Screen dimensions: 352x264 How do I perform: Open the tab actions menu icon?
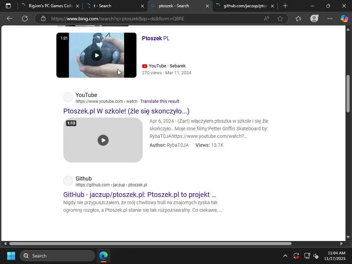click(8, 6)
